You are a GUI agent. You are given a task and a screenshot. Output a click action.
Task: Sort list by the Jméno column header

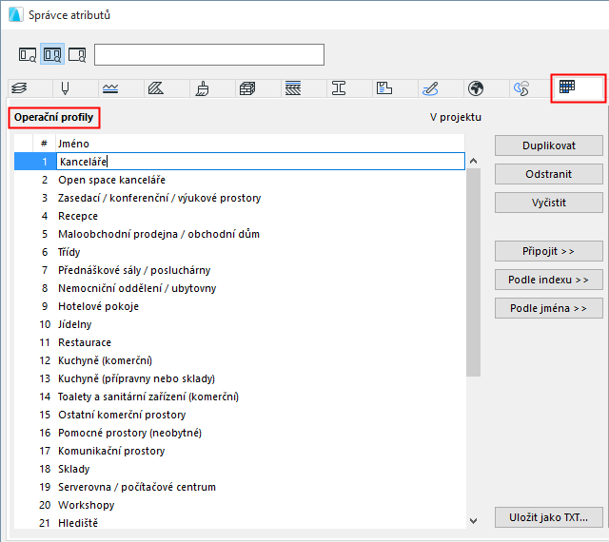coord(260,144)
